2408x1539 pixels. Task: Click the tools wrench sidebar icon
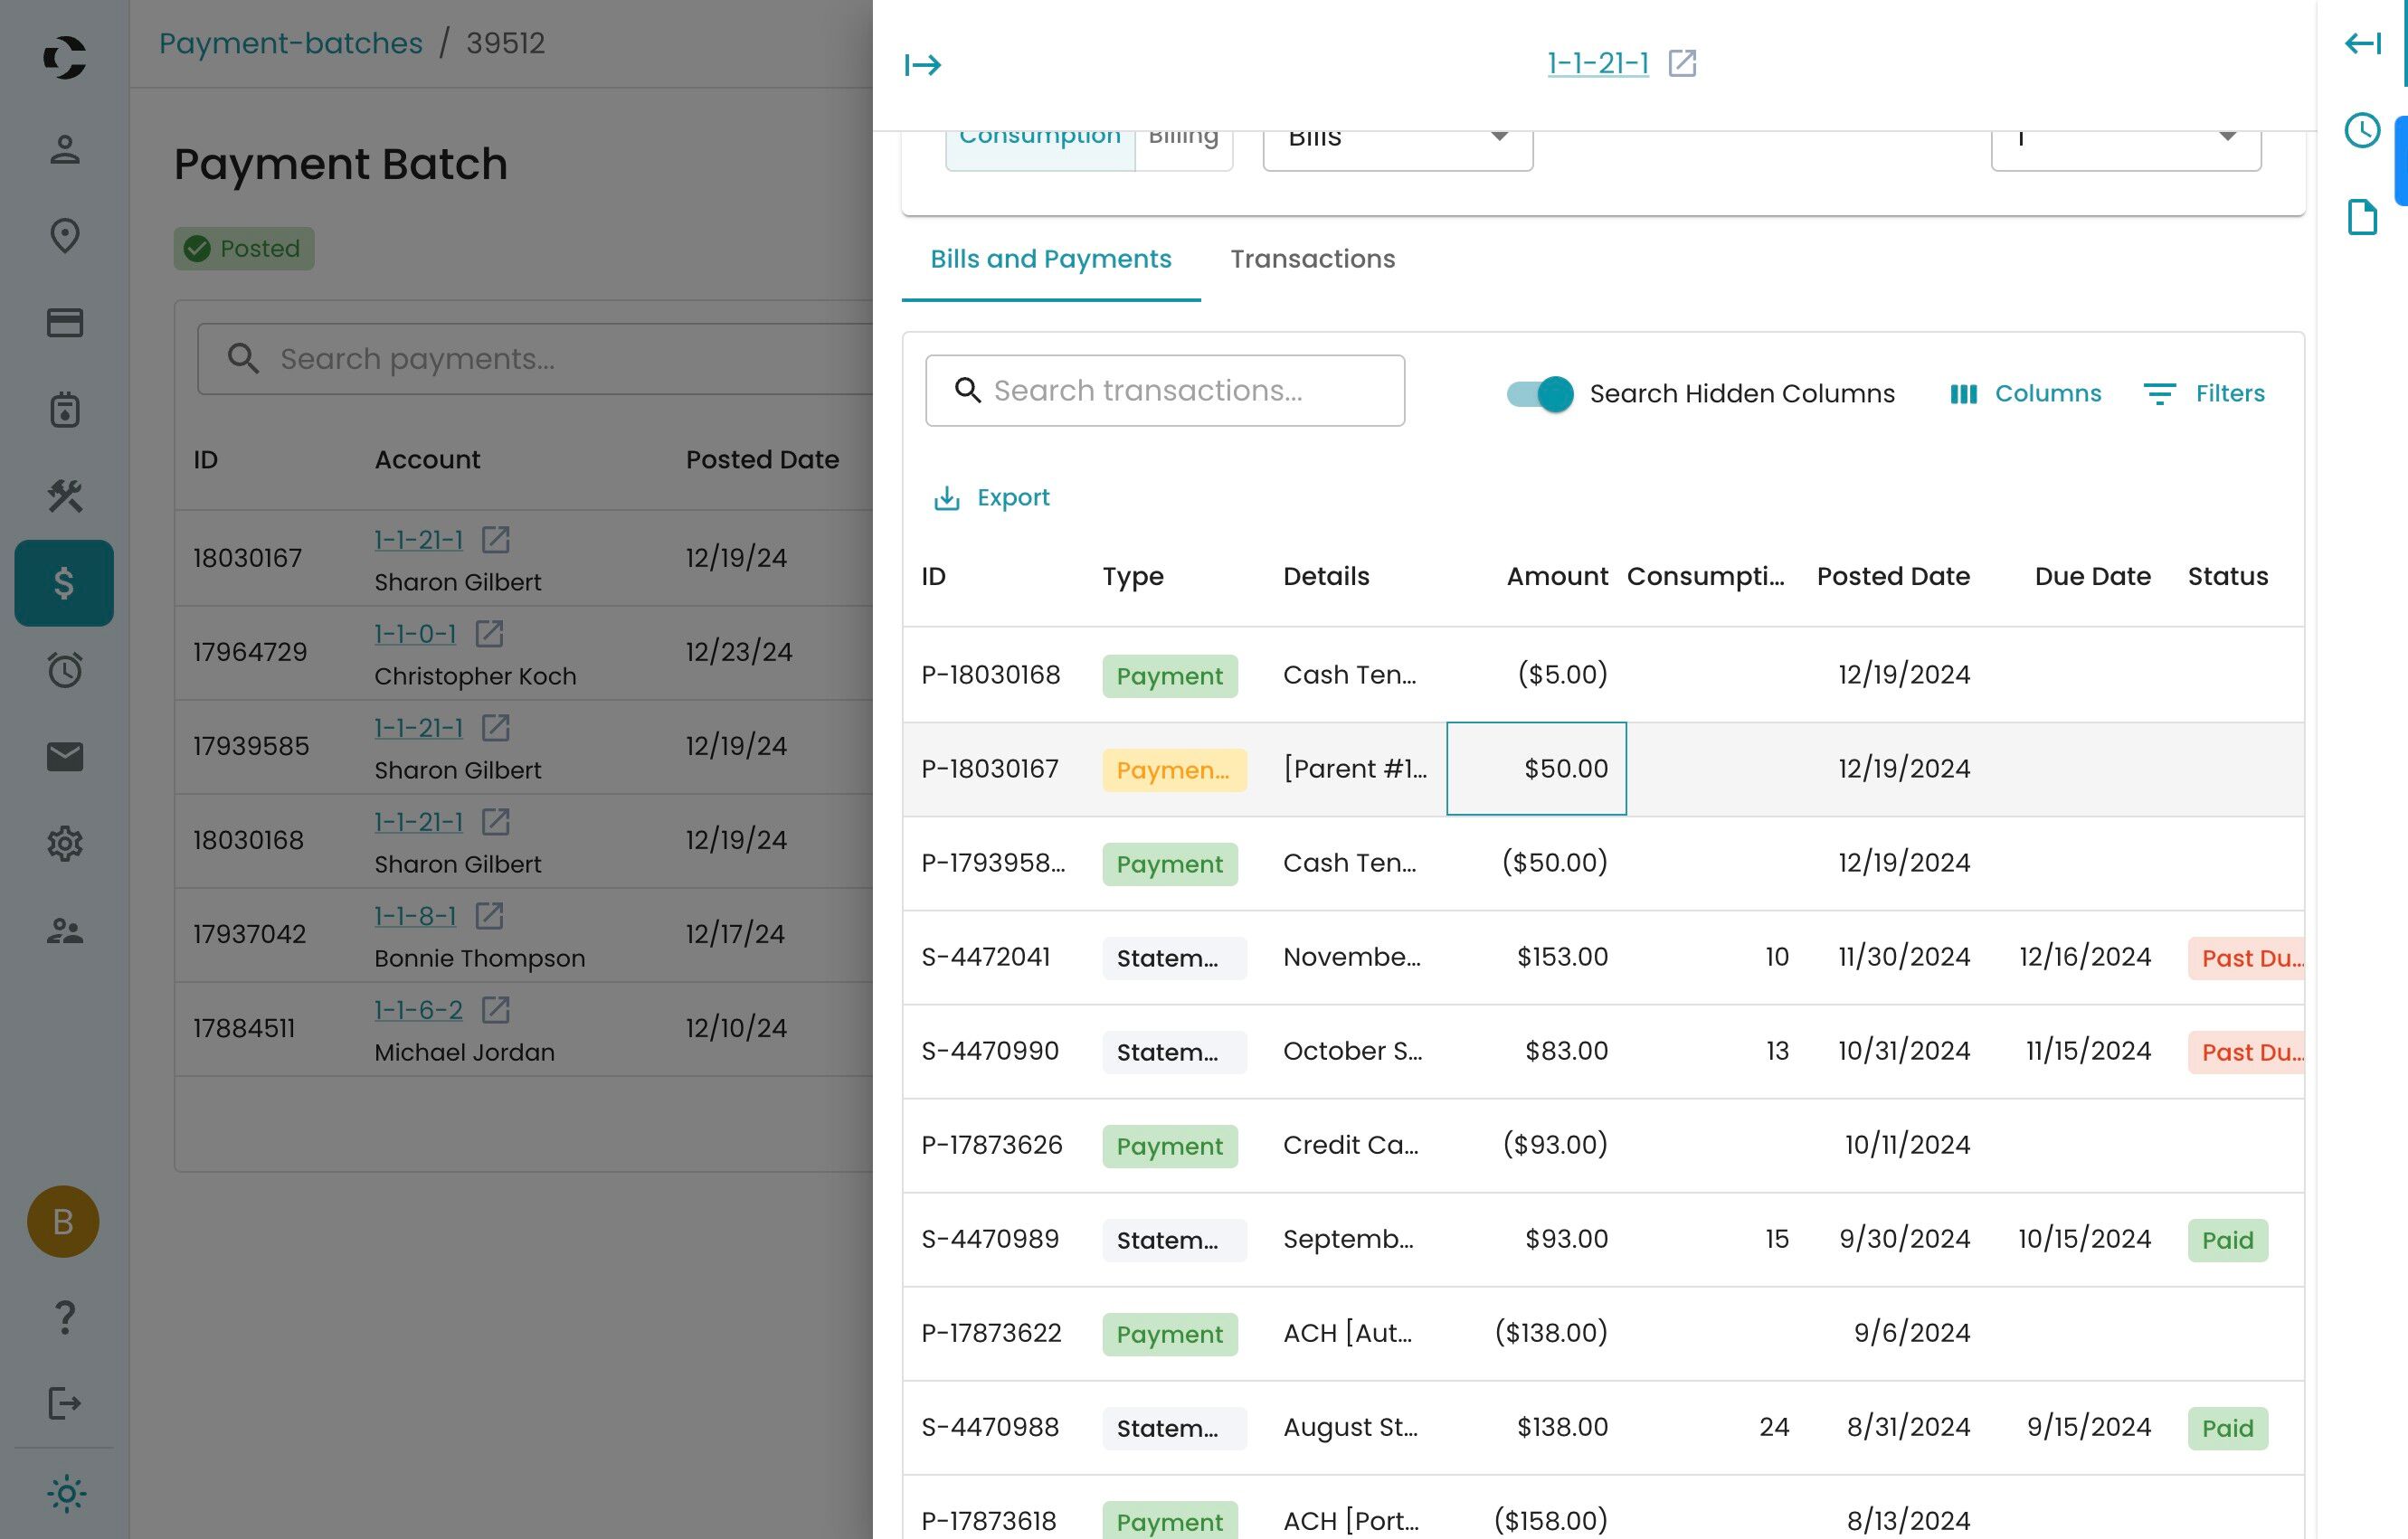[x=64, y=496]
